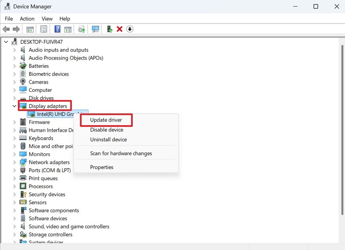Click the Show/Hide Console Tree icon
345x250 pixels.
click(30, 29)
